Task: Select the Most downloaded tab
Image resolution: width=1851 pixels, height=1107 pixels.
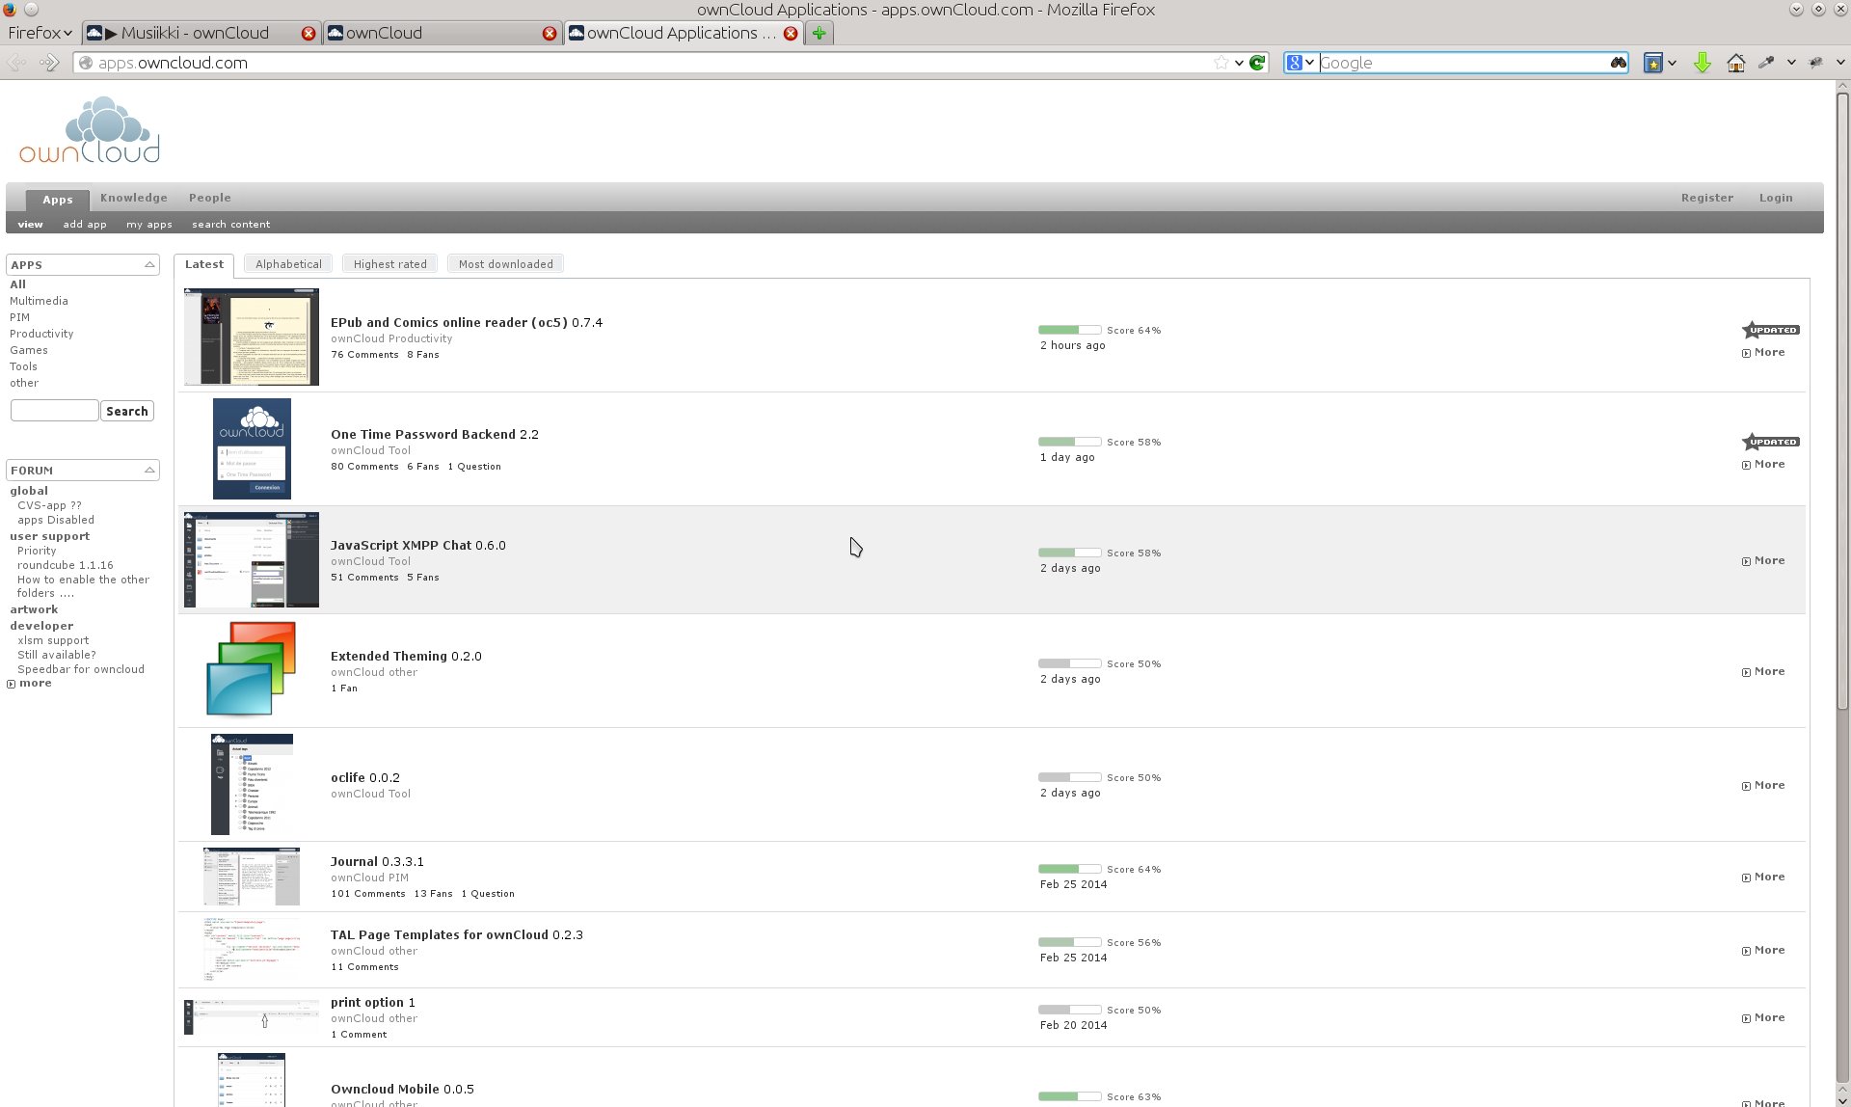Action: coord(505,264)
